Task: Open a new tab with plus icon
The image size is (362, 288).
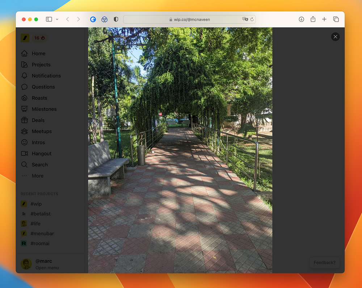Action: coord(324,19)
